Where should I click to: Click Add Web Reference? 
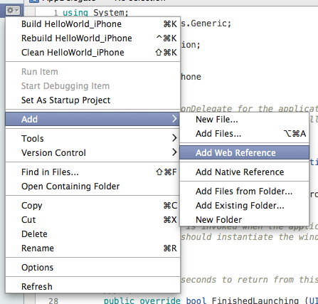pyautogui.click(x=245, y=153)
